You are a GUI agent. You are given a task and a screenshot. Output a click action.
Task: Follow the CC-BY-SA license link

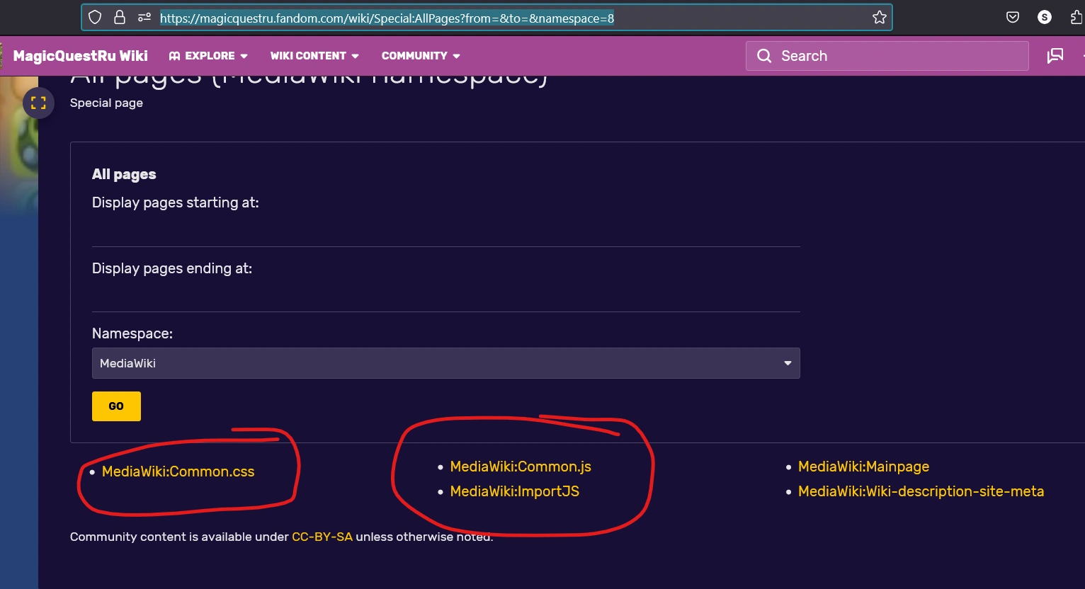coord(322,537)
